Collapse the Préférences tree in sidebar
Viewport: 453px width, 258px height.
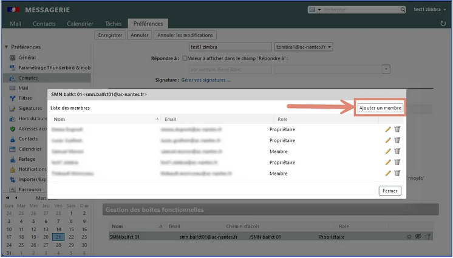(x=7, y=47)
